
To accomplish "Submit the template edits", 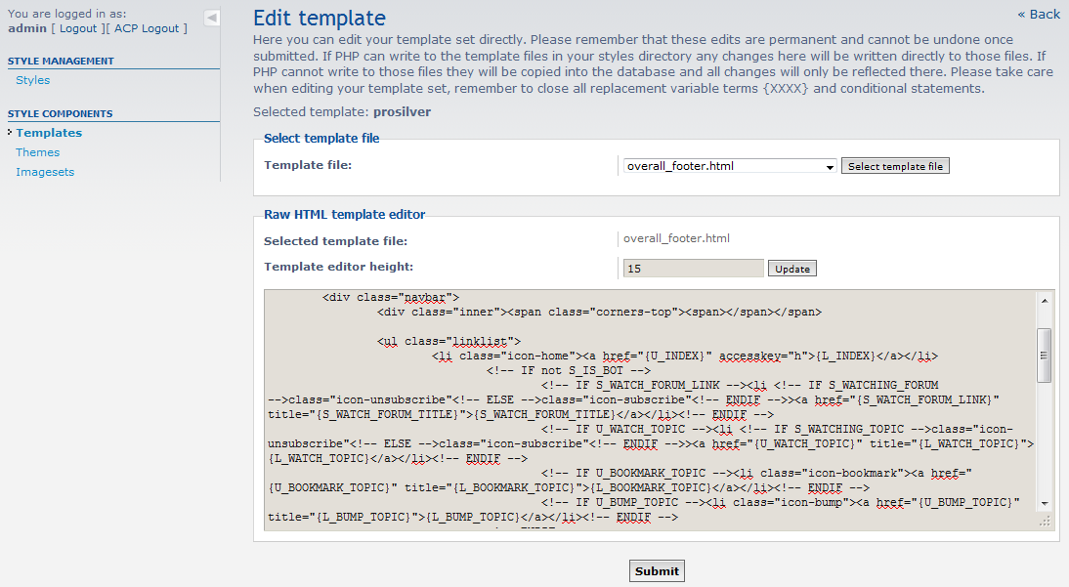I will click(x=657, y=571).
